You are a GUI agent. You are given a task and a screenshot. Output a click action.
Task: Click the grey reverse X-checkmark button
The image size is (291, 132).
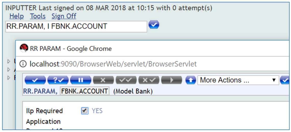click(x=149, y=80)
